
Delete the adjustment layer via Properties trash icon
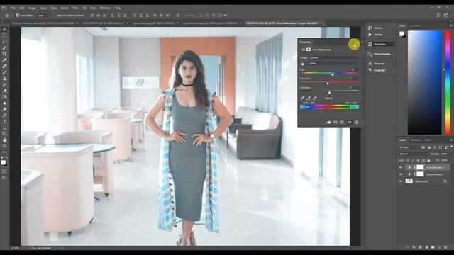coord(356,123)
